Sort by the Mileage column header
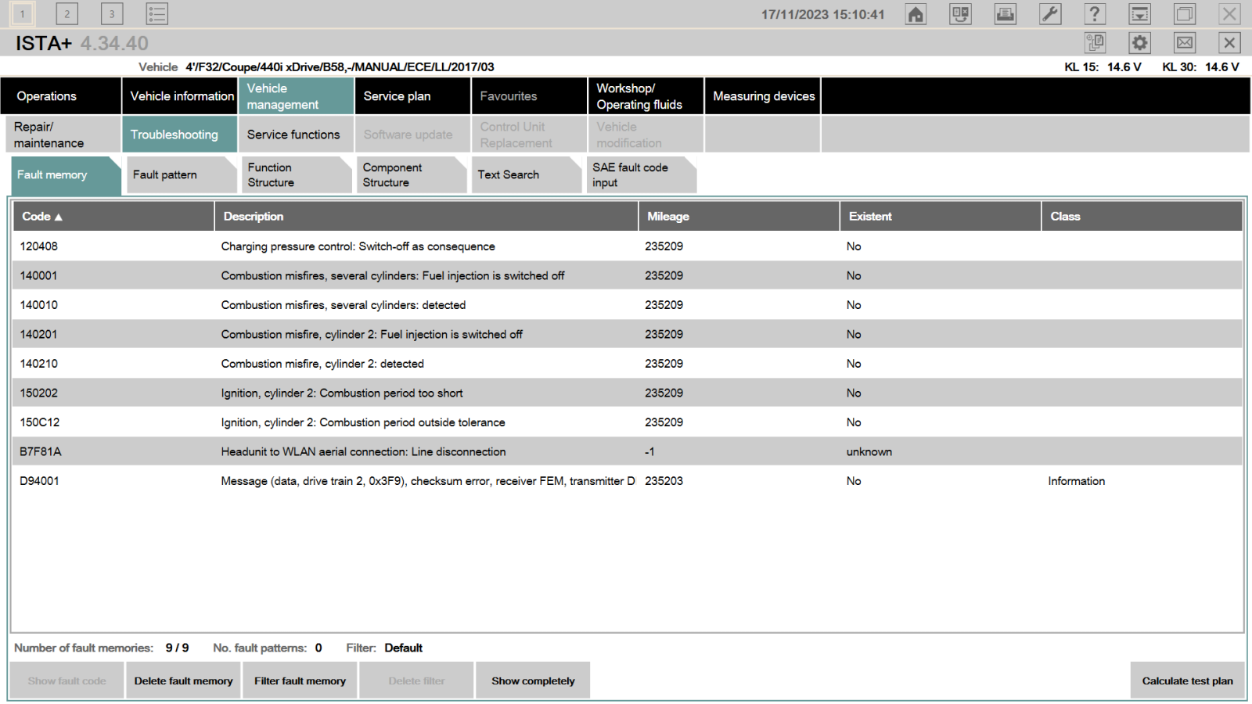 pos(739,217)
